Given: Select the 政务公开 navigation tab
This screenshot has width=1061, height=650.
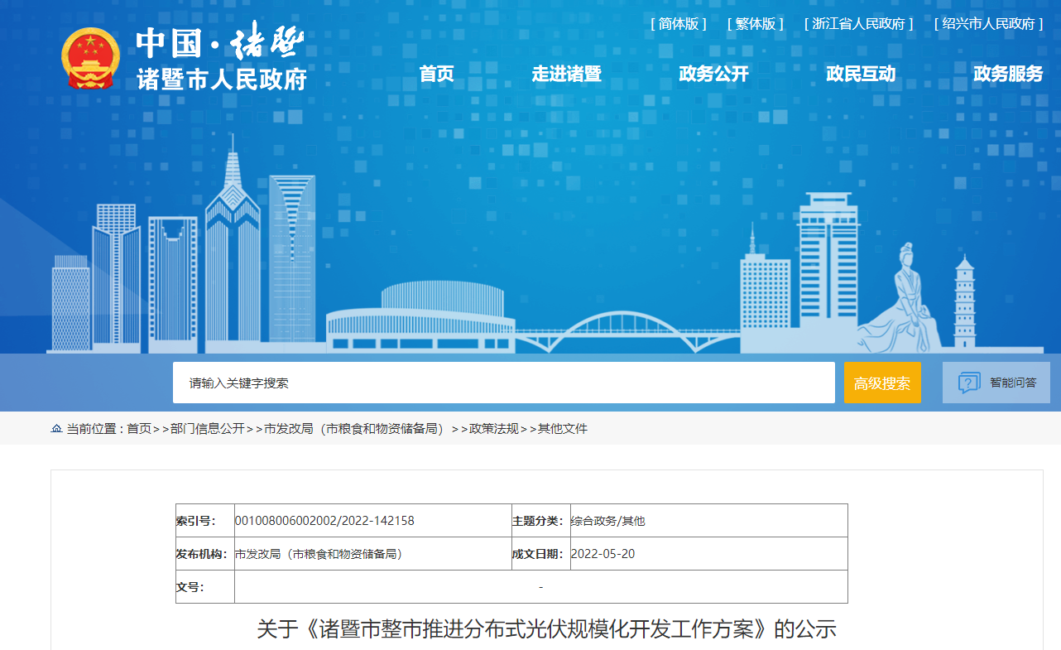Looking at the screenshot, I should (713, 74).
